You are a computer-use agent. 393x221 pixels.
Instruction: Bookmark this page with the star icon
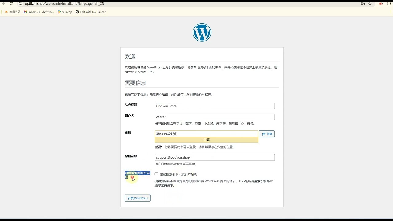click(x=370, y=4)
